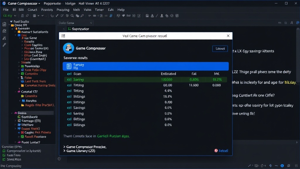Expand 'Game Liorery (ZZ)' section in dialog
300x169 pixels.
tap(64, 151)
